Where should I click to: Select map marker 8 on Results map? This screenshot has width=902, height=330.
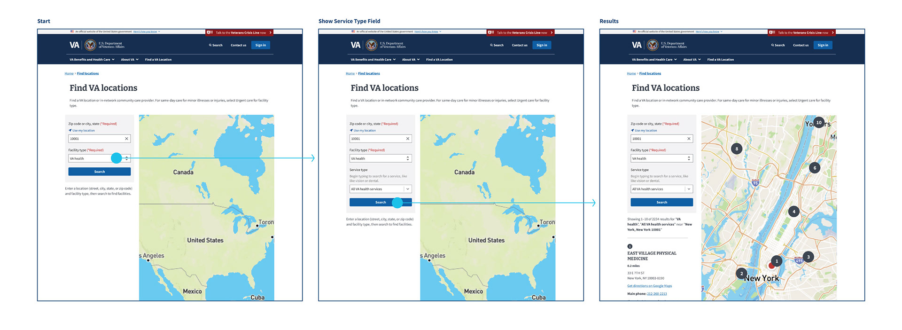point(737,149)
